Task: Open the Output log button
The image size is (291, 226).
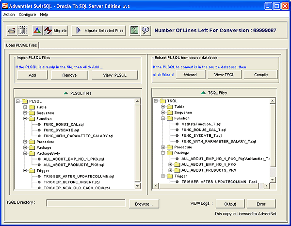Action: pos(230,204)
